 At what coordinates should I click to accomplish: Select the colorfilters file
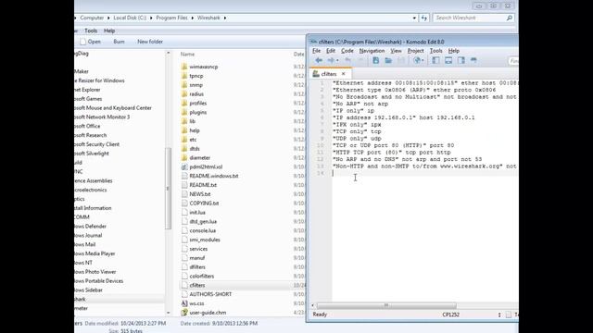[x=202, y=276]
